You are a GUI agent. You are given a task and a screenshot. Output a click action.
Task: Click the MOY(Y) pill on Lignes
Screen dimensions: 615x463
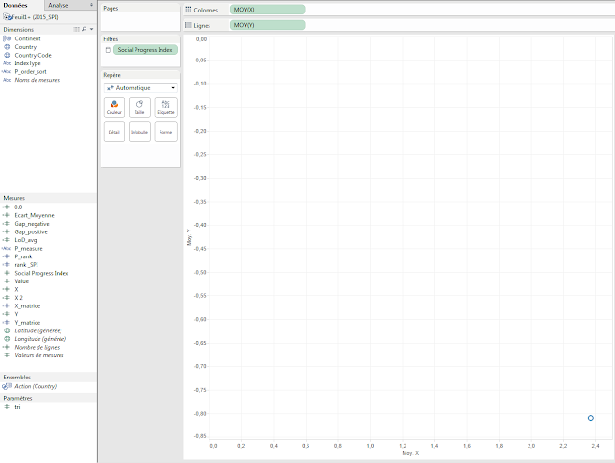(267, 25)
